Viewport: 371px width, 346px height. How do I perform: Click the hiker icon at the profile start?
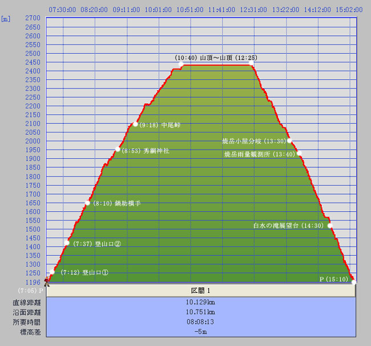(x=47, y=282)
